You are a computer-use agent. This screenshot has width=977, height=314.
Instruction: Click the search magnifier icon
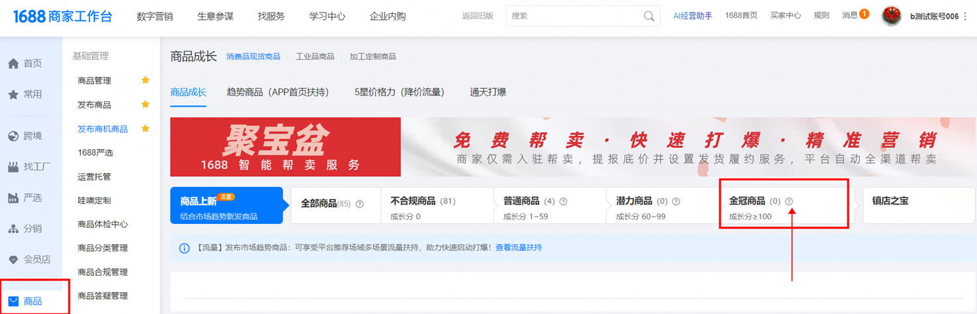(648, 16)
